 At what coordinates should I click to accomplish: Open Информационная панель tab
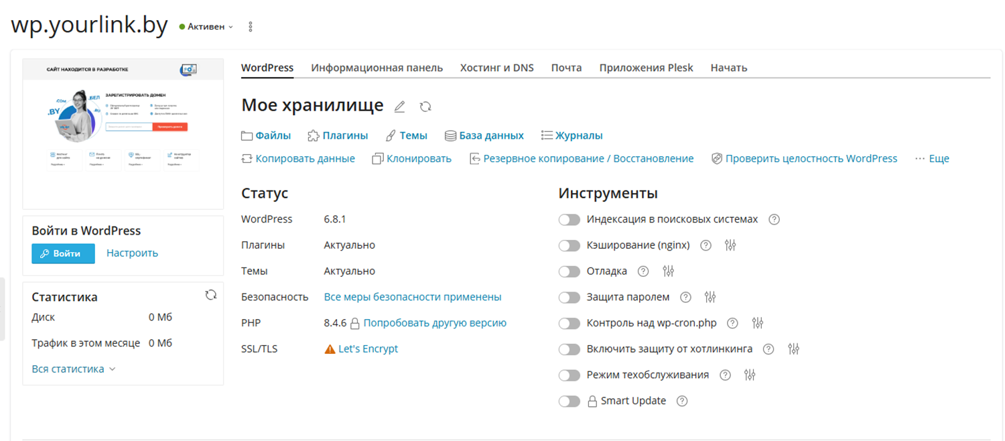pyautogui.click(x=377, y=68)
